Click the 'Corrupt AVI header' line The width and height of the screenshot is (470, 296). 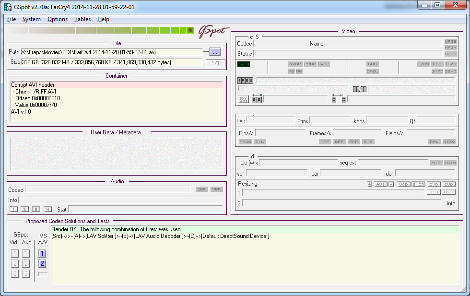click(117, 85)
